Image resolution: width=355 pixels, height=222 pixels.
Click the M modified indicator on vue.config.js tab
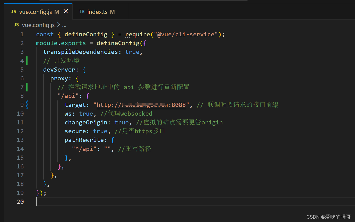(56, 12)
